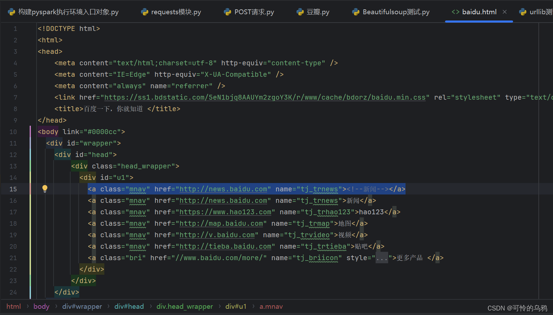Click the "tj_trtieba" name attribute

pyautogui.click(x=326, y=246)
